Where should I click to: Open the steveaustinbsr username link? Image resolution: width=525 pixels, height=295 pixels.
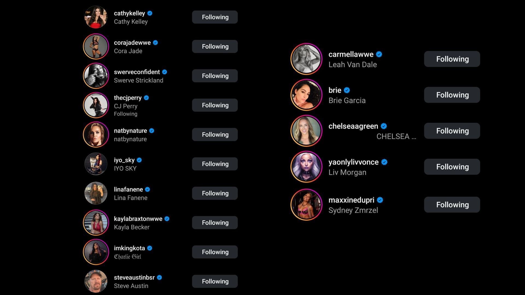coord(134,278)
